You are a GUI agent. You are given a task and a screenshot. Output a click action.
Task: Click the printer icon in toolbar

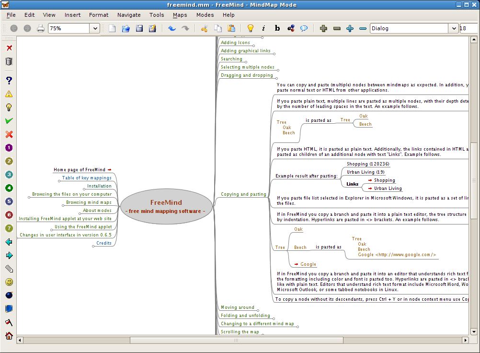point(41,28)
